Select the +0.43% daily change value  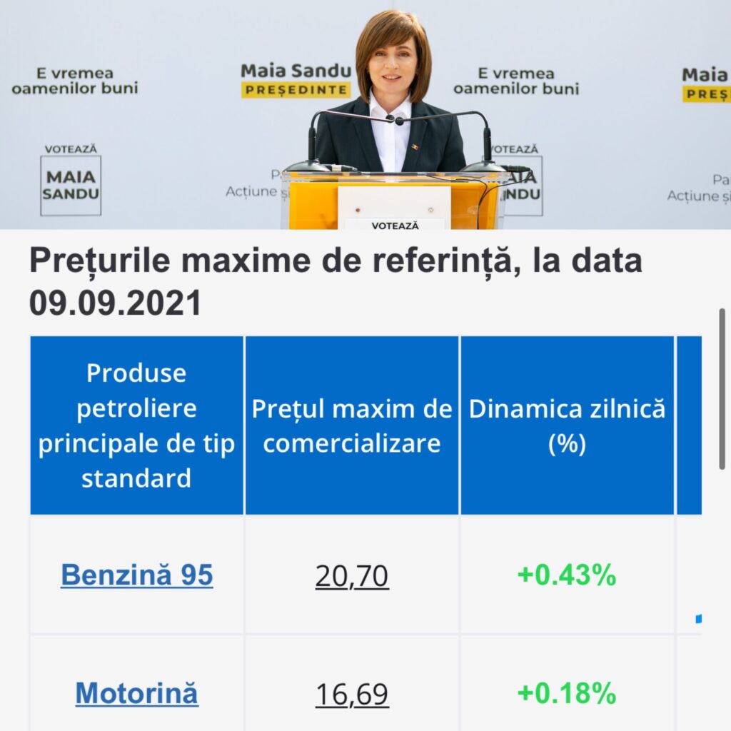pyautogui.click(x=567, y=575)
